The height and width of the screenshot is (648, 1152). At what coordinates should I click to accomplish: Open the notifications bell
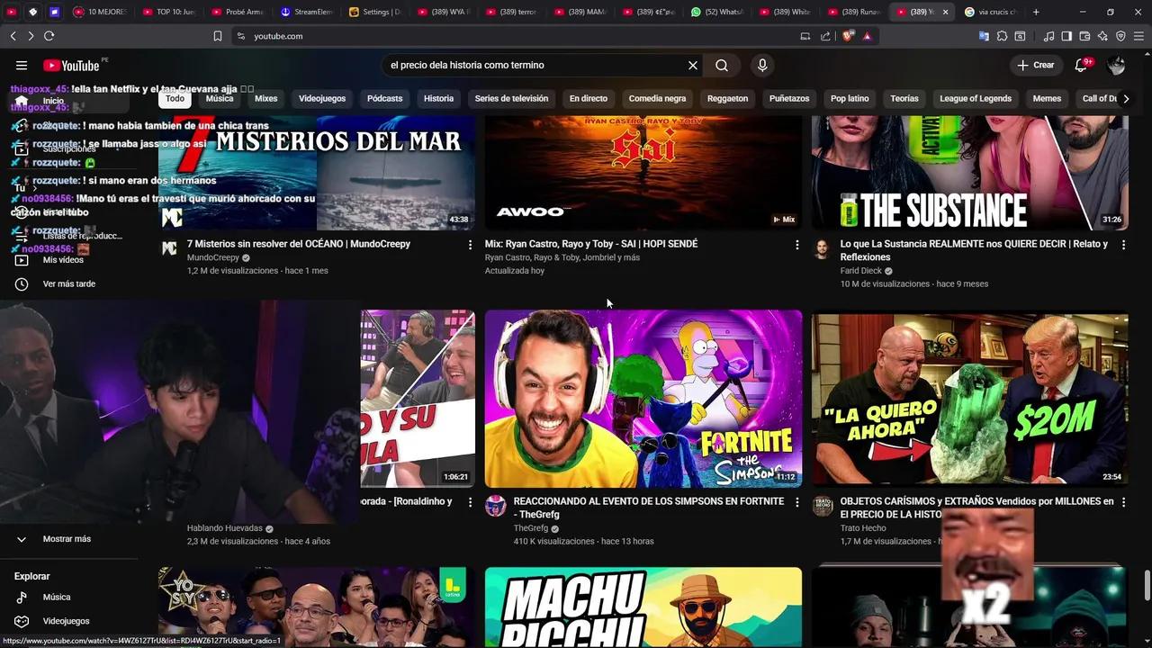[1082, 65]
